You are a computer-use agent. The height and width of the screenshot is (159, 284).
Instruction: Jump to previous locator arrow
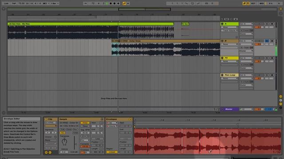[222, 19]
